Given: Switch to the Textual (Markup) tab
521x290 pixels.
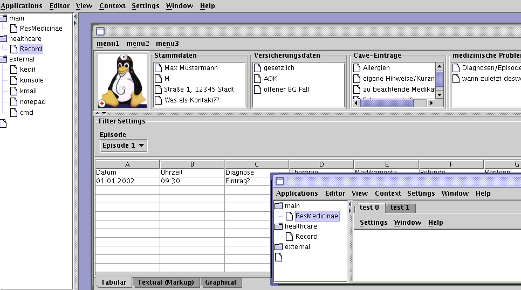Looking at the screenshot, I should [166, 282].
